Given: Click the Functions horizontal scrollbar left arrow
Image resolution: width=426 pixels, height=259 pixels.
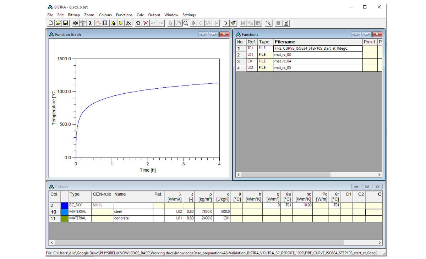Looking at the screenshot, I should tap(239, 175).
